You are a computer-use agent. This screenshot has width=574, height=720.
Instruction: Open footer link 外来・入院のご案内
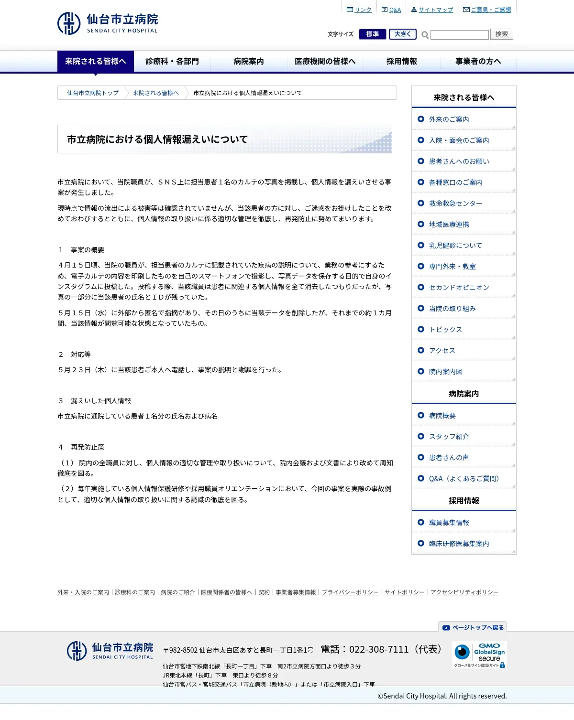[x=83, y=592]
